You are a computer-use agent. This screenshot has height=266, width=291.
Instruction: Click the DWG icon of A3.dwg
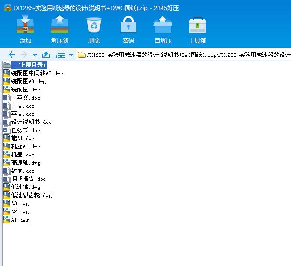click(7, 203)
